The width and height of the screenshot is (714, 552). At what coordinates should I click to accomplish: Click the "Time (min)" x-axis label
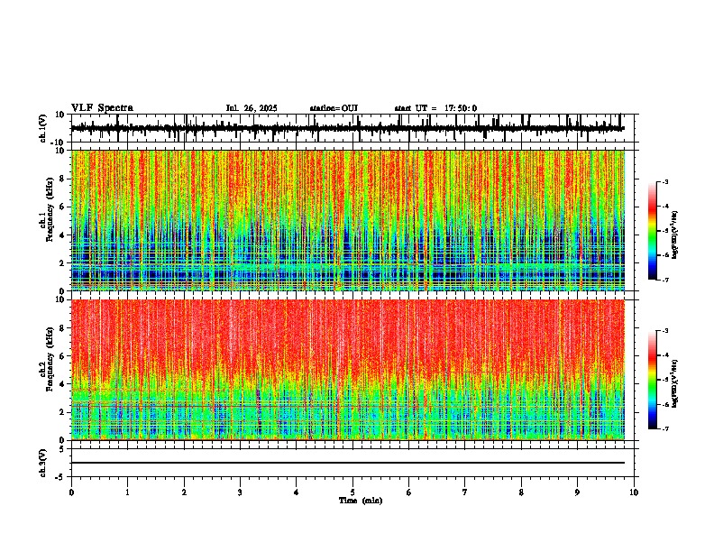[x=361, y=501]
